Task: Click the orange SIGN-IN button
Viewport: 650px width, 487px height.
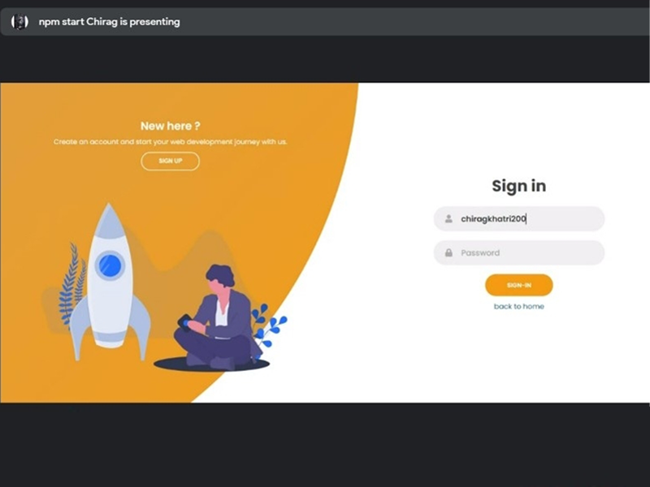Action: click(519, 285)
